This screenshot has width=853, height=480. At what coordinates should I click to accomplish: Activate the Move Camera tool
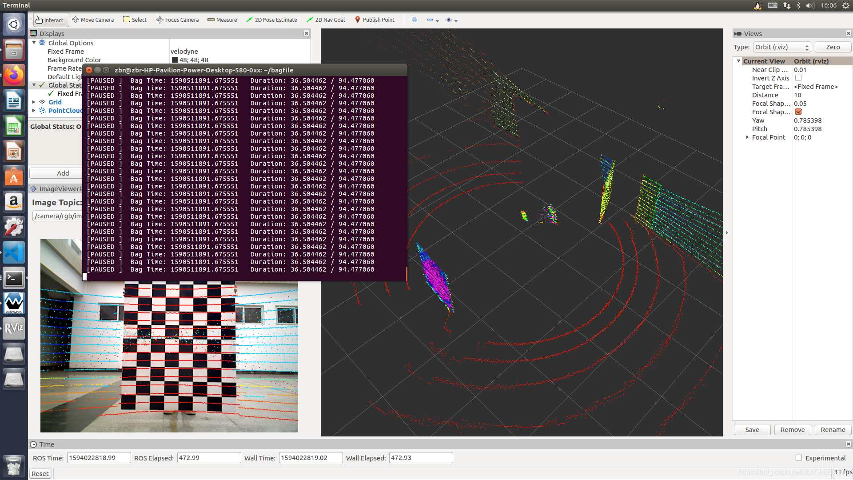93,20
